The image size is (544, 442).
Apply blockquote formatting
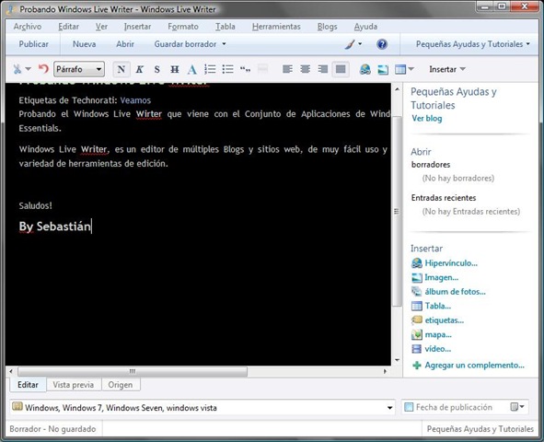point(245,69)
